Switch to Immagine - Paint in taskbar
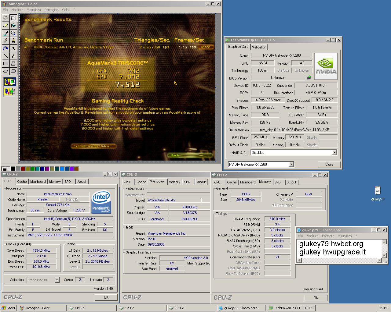The width and height of the screenshot is (391, 312). (x=42, y=308)
